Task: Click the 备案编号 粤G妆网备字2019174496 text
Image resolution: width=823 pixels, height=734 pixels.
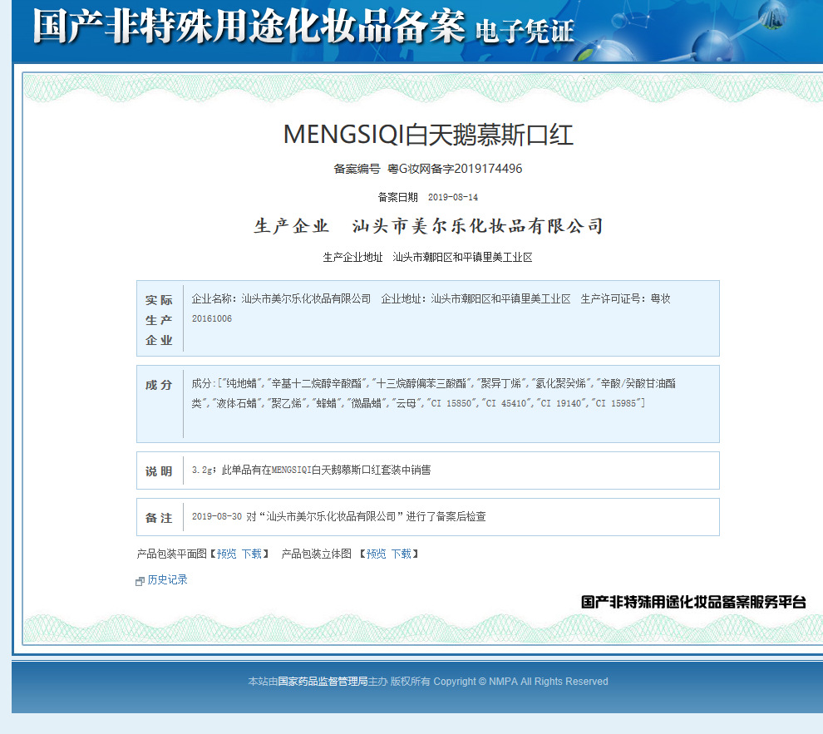Action: (x=428, y=169)
